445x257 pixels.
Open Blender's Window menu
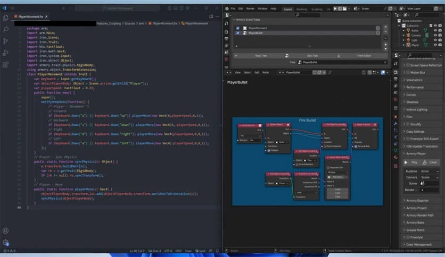click(x=262, y=9)
